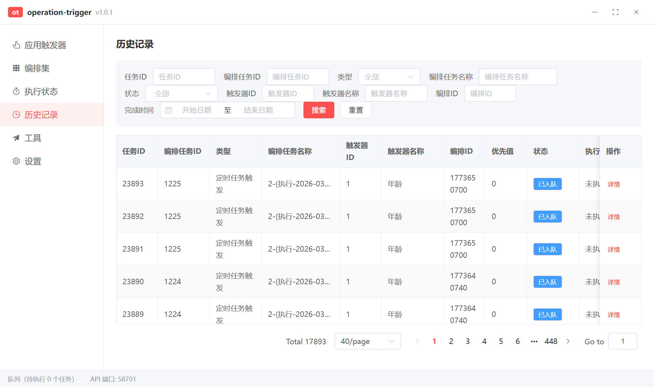Click the paper plane icon beside 工具
Viewport: 654px width, 387px height.
tap(16, 138)
